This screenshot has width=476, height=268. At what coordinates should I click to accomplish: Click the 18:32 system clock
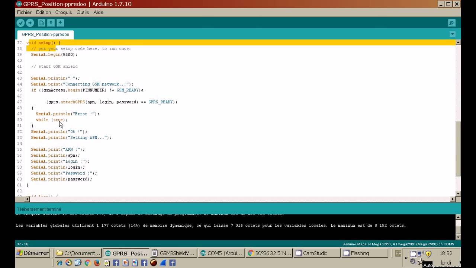pos(446,253)
